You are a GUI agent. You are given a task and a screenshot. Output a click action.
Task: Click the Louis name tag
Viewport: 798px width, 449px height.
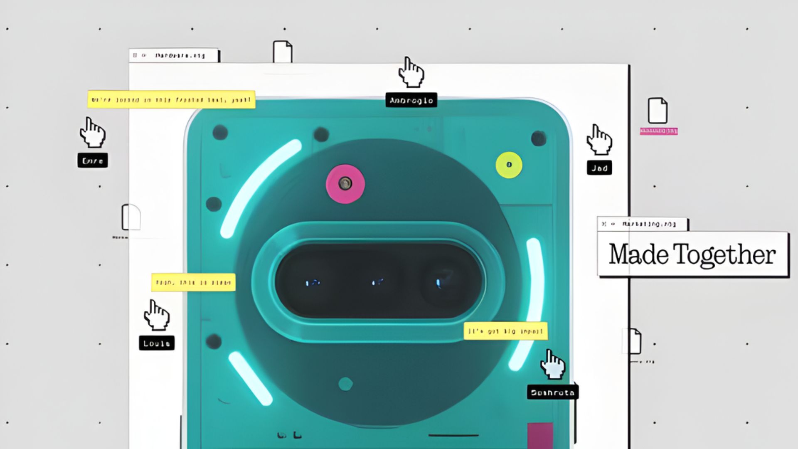coord(157,343)
